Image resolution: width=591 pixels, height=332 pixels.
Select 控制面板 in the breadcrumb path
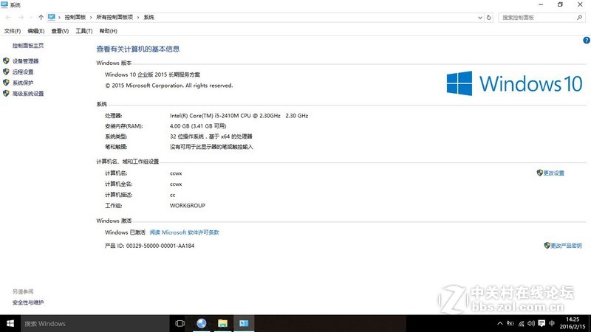75,17
